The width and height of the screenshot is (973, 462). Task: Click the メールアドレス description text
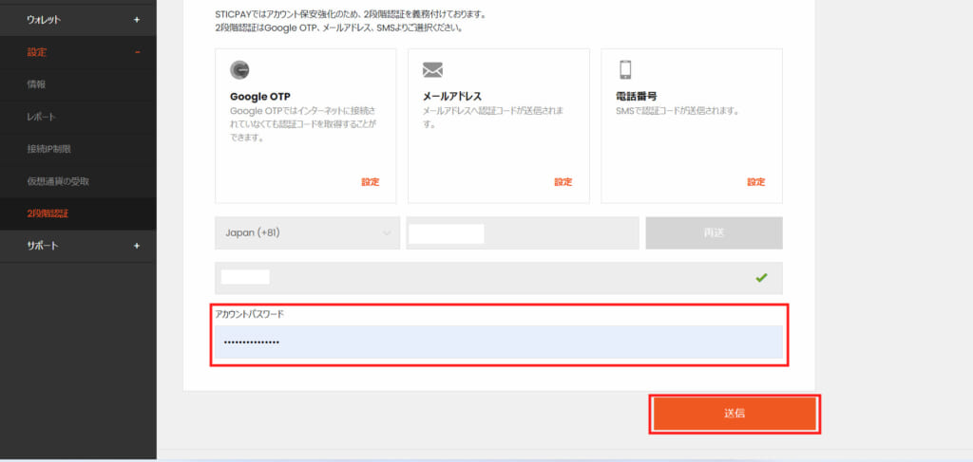click(493, 117)
